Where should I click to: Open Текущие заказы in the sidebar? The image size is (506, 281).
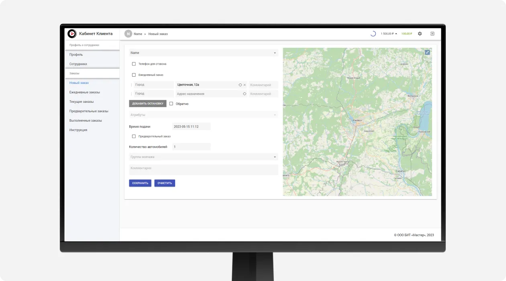82,102
